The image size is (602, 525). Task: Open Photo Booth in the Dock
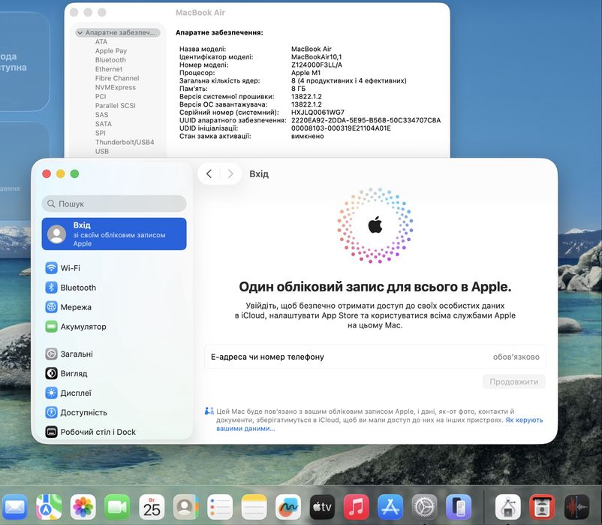click(542, 507)
